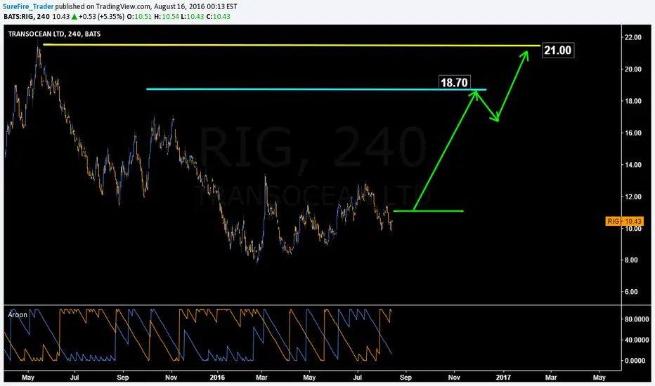The width and height of the screenshot is (655, 386).
Task: Click the 14.00 price axis label
Action: pos(633,164)
